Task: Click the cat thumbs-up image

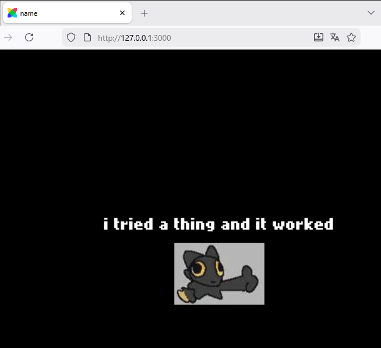Action: (219, 273)
